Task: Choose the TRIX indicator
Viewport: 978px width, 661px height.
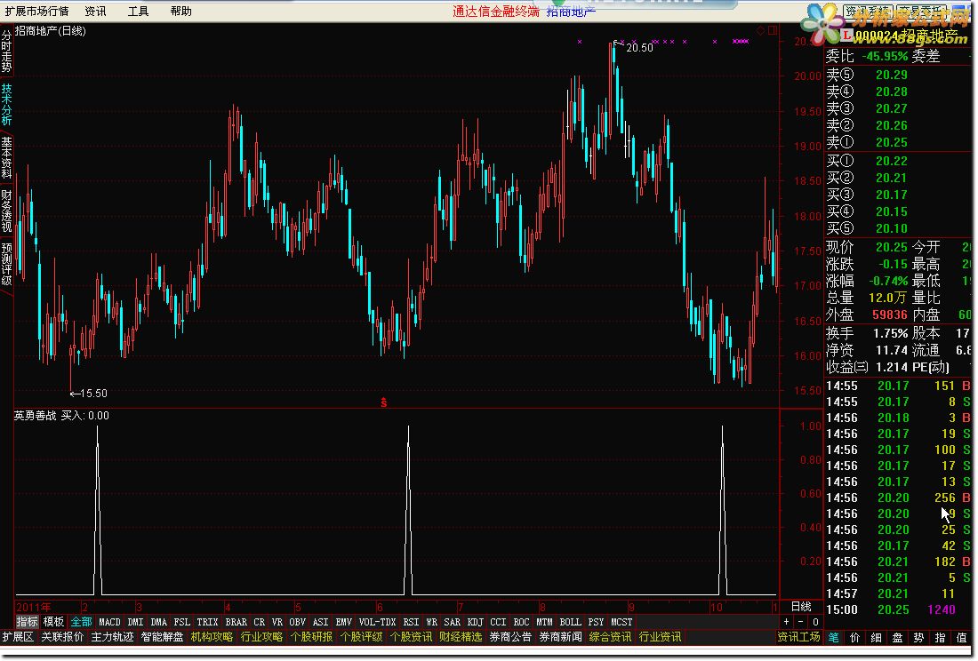Action: (207, 622)
